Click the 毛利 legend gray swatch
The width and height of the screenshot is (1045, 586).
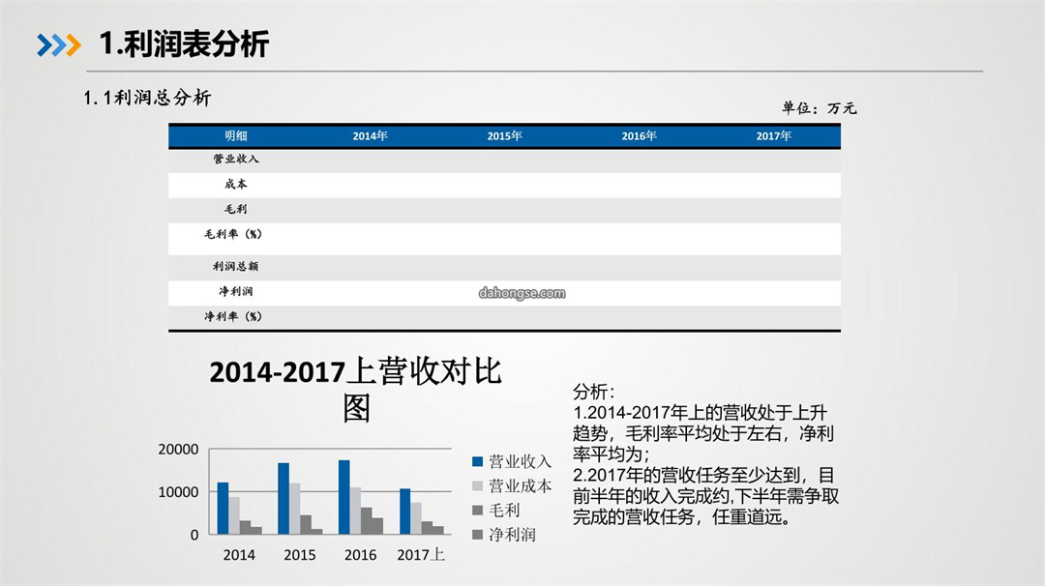click(477, 510)
